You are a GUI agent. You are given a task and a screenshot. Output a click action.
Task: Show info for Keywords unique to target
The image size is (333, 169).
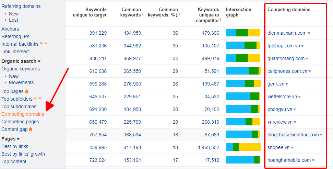click(108, 14)
